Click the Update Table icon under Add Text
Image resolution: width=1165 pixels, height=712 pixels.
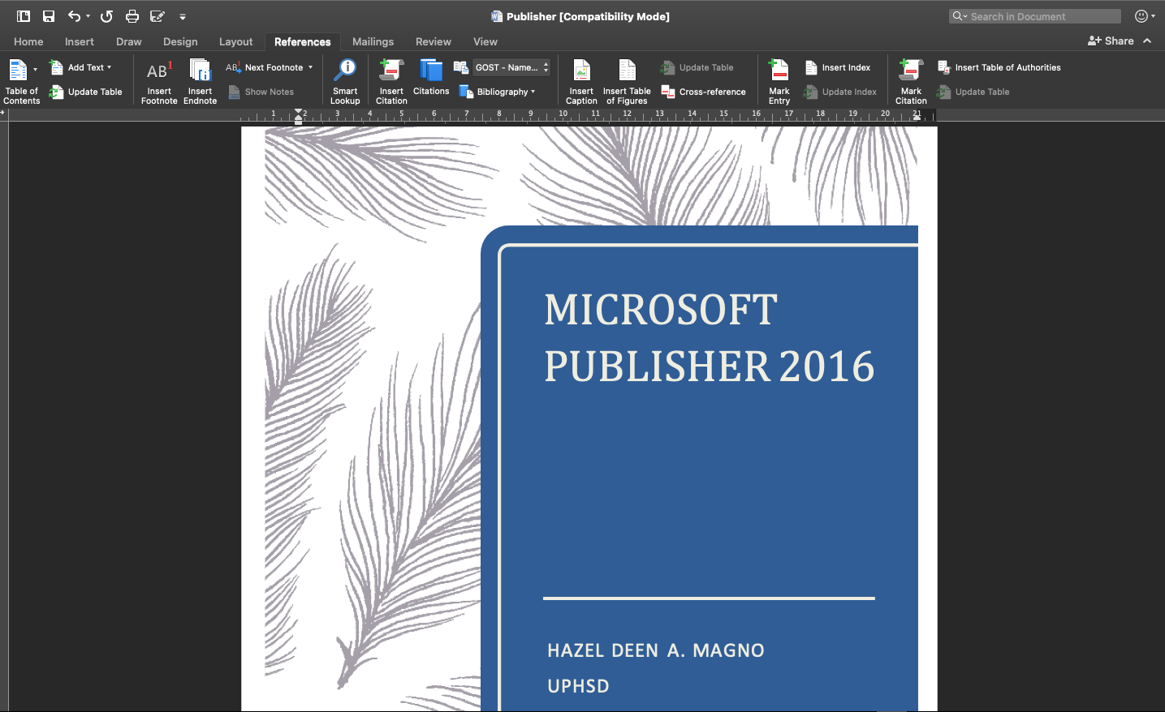pyautogui.click(x=56, y=92)
